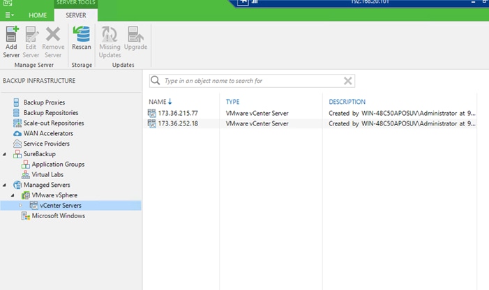
Task: Select Service Providers tree item
Action: point(47,144)
